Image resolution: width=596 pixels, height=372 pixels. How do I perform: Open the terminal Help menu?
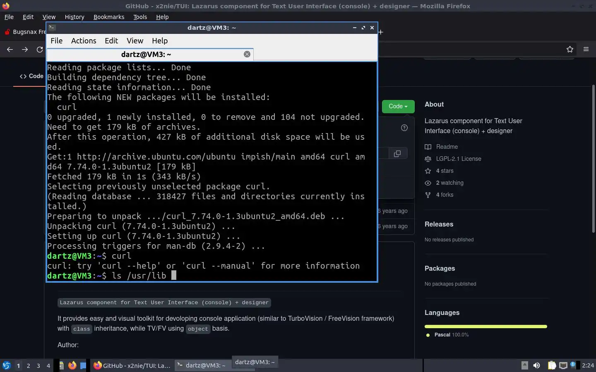(160, 41)
